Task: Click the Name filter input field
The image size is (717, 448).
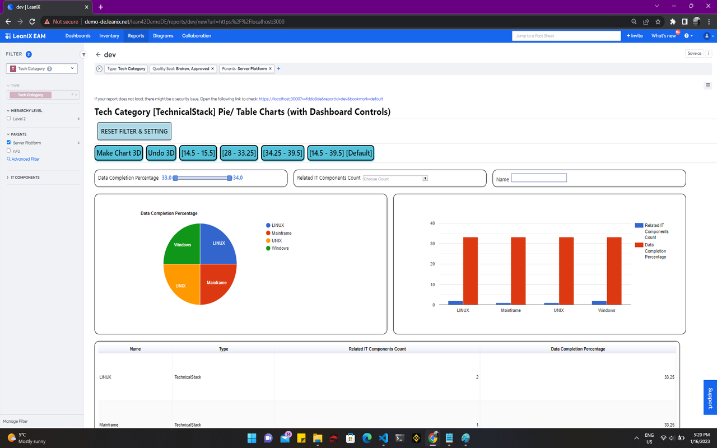Action: click(x=539, y=178)
